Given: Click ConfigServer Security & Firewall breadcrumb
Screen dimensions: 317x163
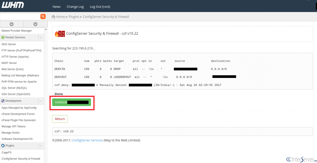Looking at the screenshot, I should (106, 17).
